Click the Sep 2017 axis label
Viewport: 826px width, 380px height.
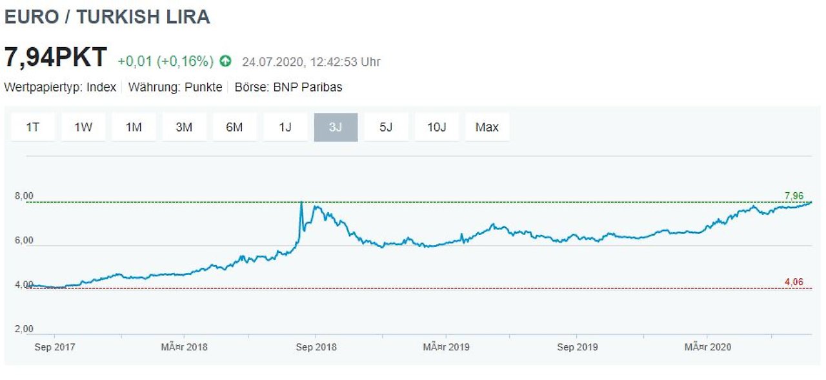tap(54, 347)
